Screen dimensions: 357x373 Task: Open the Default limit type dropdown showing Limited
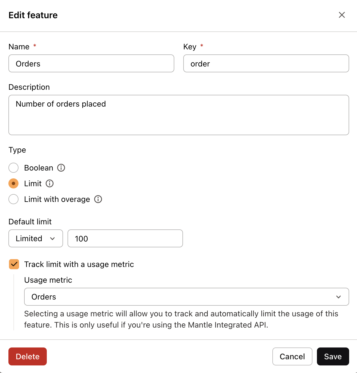pos(36,238)
